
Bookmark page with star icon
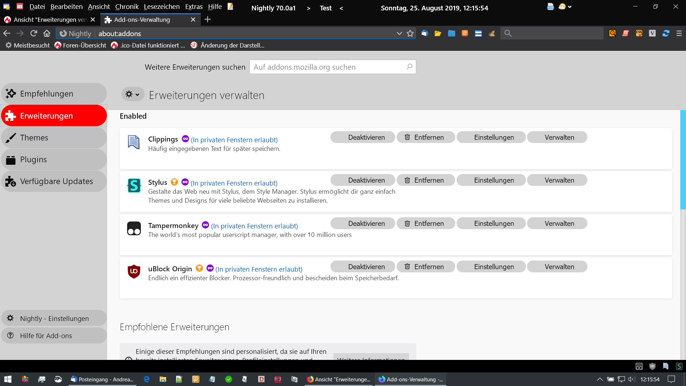(x=410, y=33)
